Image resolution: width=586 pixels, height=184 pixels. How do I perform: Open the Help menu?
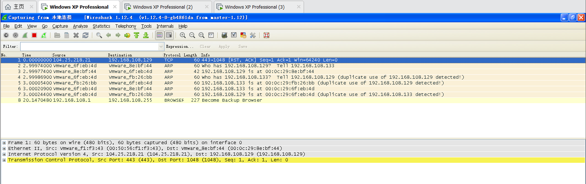183,26
